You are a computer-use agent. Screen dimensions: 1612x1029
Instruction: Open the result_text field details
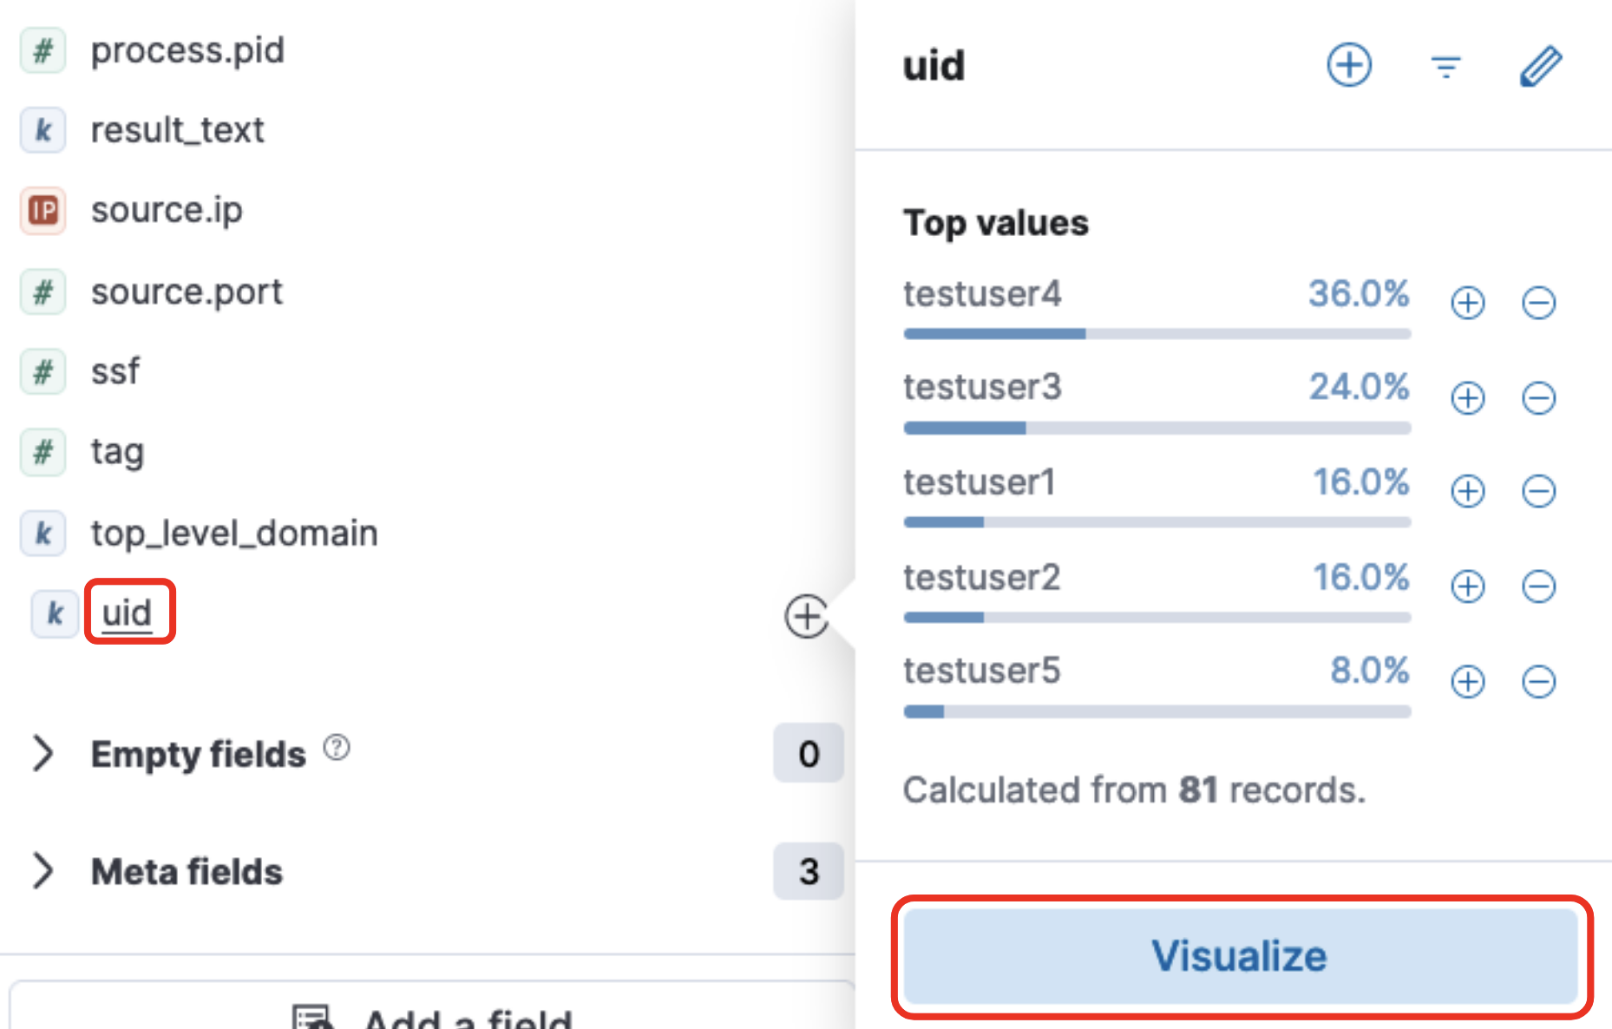[x=177, y=130]
